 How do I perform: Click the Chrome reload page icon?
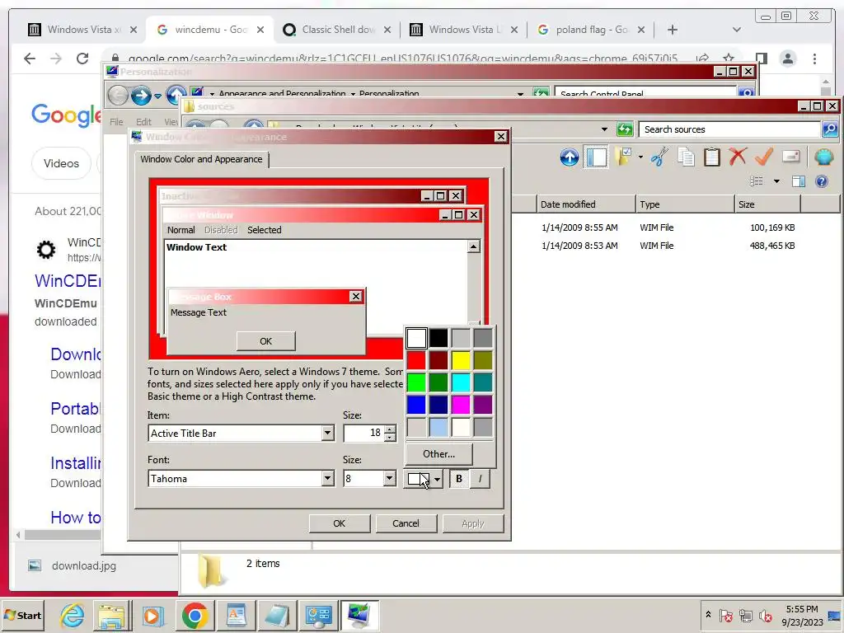tap(82, 59)
